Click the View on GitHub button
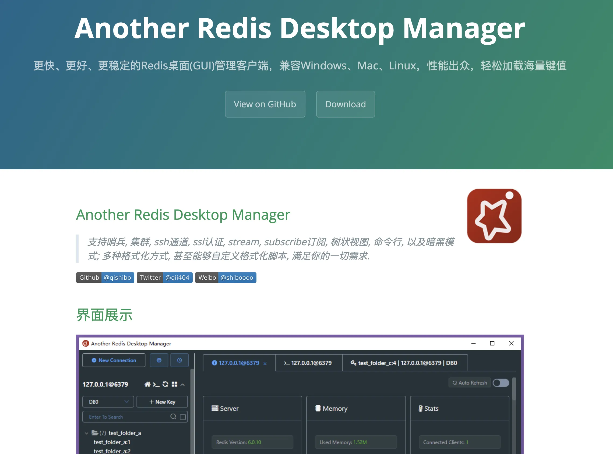 tap(265, 104)
